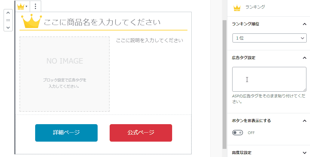This screenshot has height=157, width=310.
Task: Grab the block drag handle dots
Action: pos(8,20)
